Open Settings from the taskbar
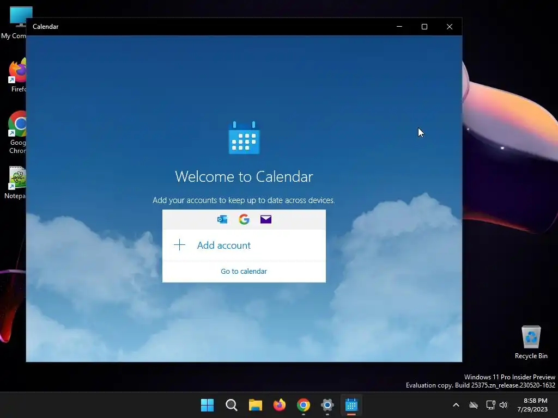This screenshot has height=418, width=558. click(x=327, y=405)
